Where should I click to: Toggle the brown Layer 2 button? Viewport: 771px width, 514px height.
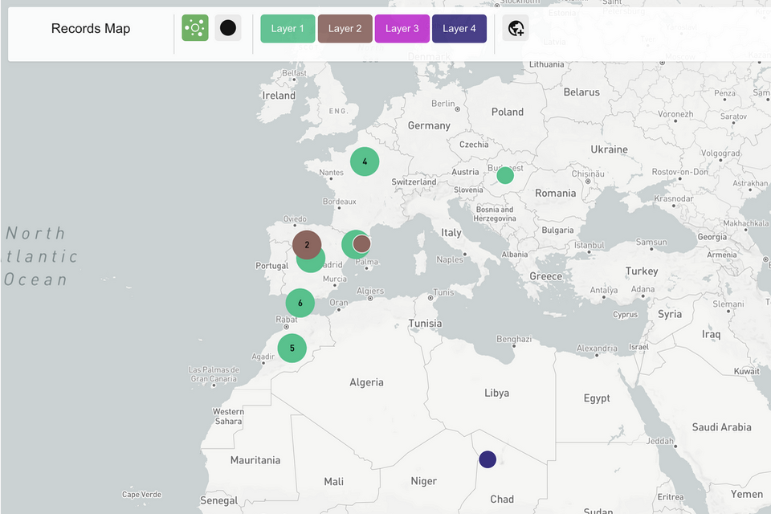tap(345, 29)
